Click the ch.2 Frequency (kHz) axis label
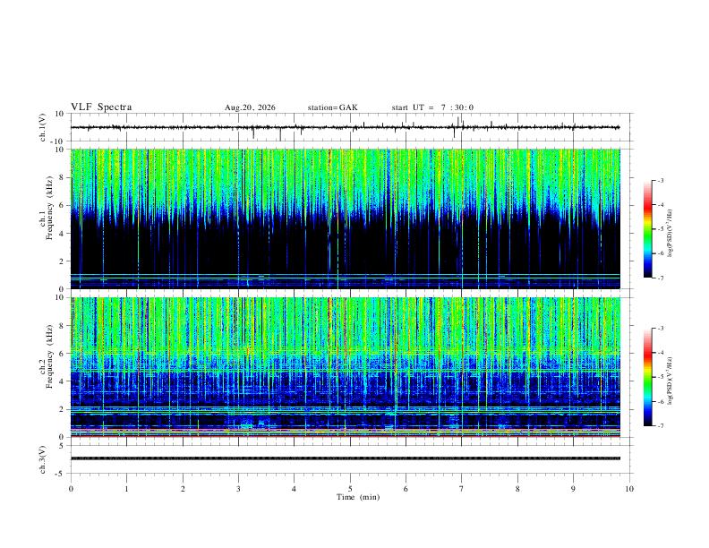 pyautogui.click(x=46, y=356)
